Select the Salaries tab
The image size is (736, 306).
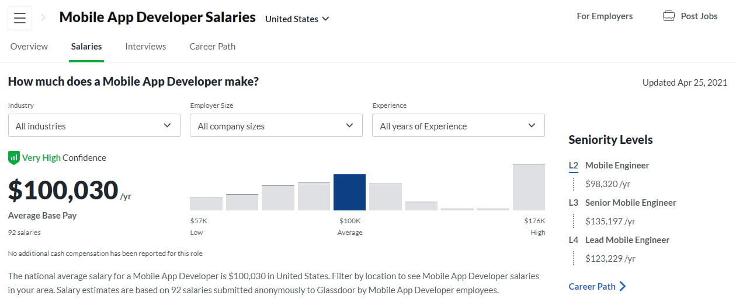tap(86, 47)
